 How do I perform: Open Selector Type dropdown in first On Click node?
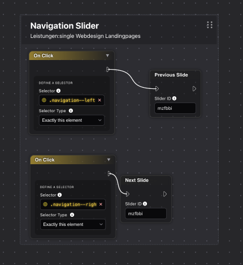[72, 120]
